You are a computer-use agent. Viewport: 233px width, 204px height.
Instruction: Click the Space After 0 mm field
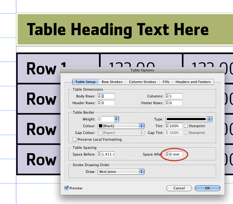[176, 154]
